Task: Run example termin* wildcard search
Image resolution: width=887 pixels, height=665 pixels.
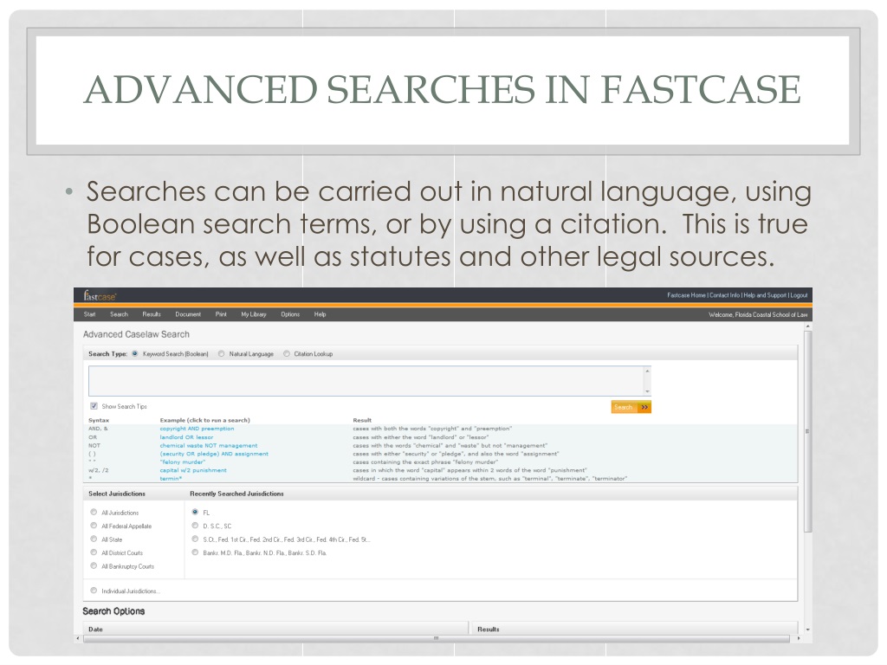Action: pos(171,478)
